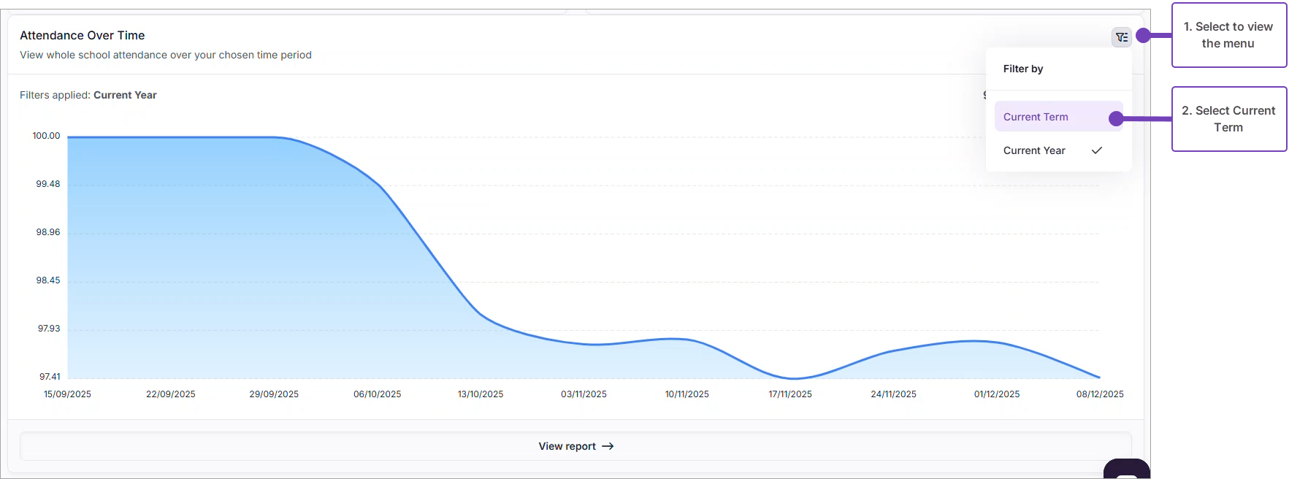Click the checkmark beside Current Year
Screen dimensions: 1289x479
[x=1096, y=150]
